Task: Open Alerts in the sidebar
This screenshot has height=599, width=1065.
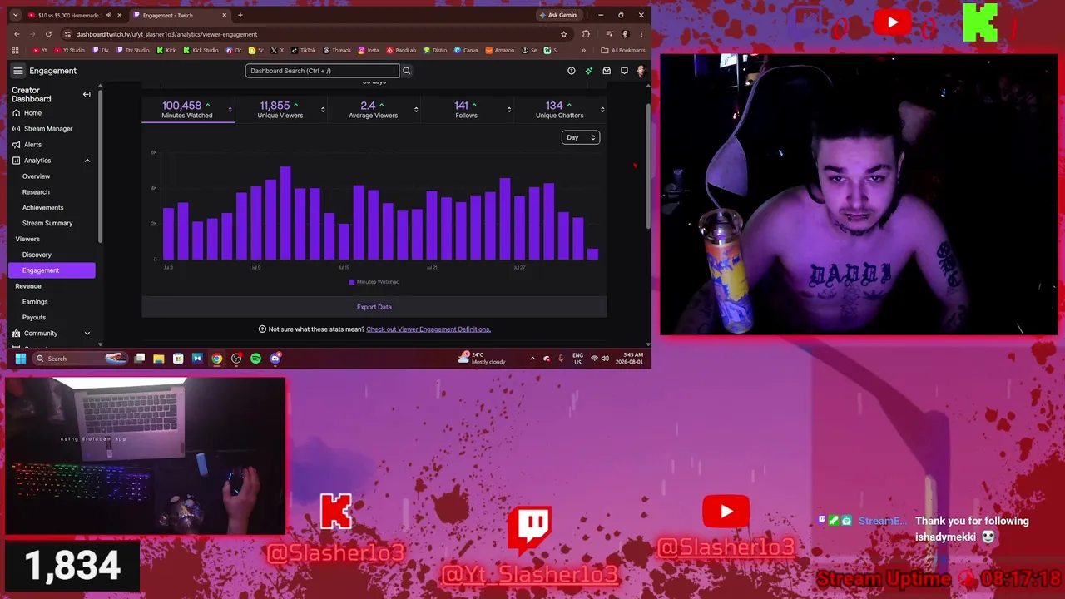Action: pyautogui.click(x=32, y=145)
